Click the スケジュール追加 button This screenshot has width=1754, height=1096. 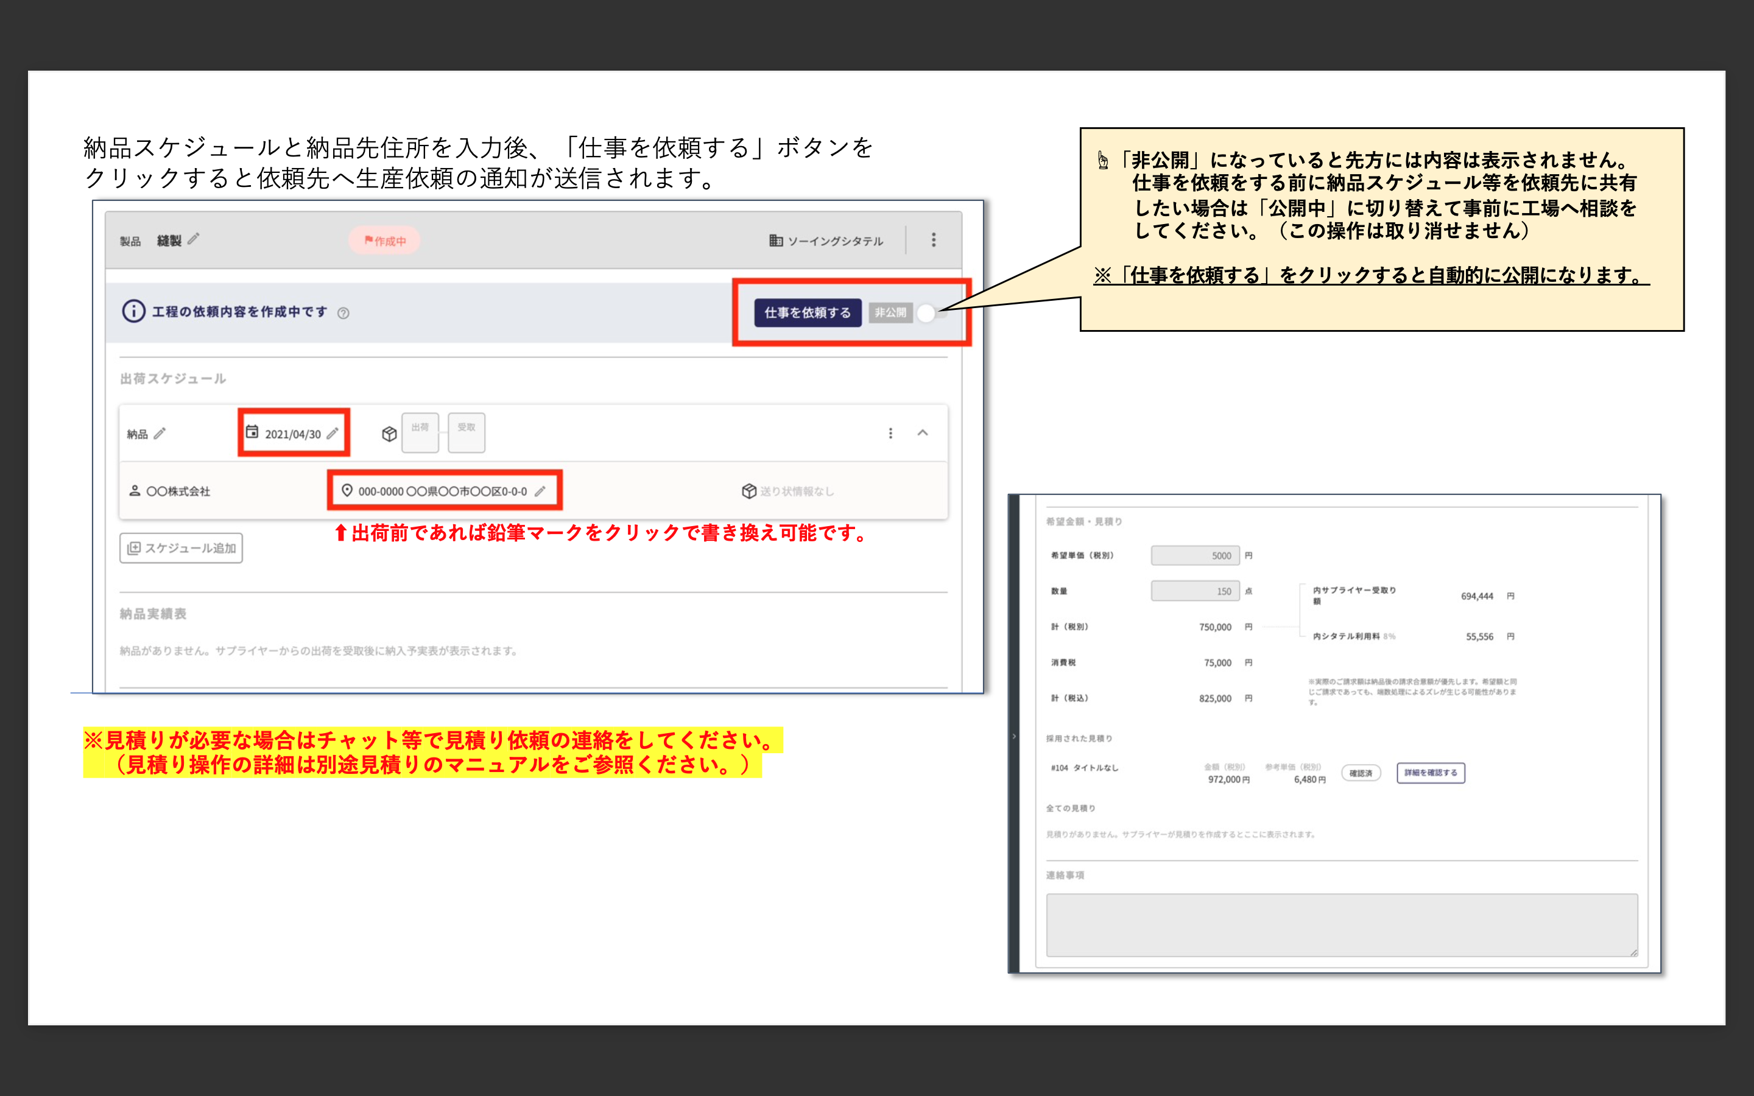tap(181, 548)
